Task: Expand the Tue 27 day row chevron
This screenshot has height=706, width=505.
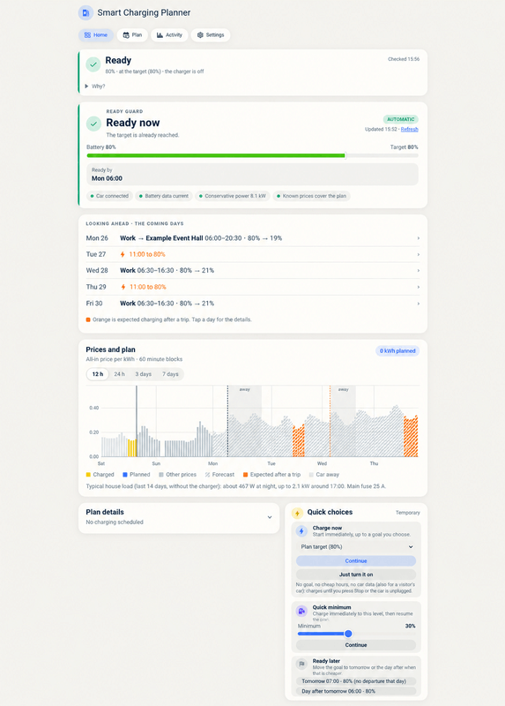Action: [419, 254]
